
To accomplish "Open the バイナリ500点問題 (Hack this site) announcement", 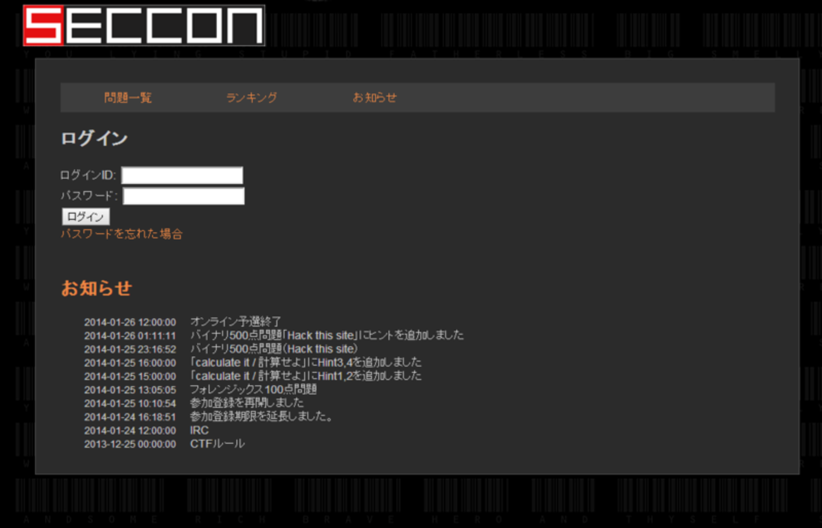I will coord(274,349).
